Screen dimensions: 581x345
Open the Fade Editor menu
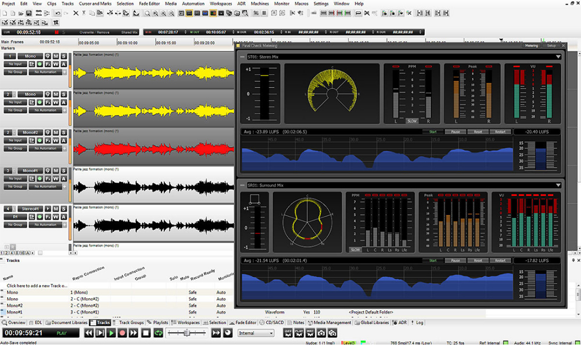point(149,3)
